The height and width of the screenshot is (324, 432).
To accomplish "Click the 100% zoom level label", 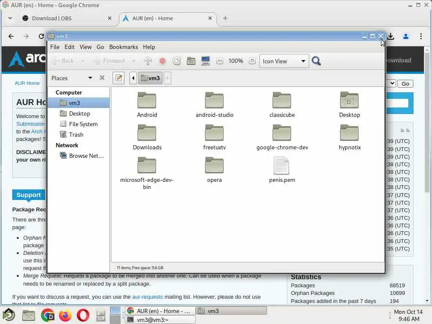I will (x=235, y=61).
